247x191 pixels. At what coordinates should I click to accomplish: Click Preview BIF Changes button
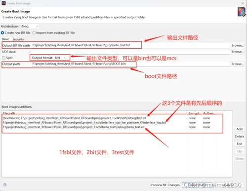(165, 185)
